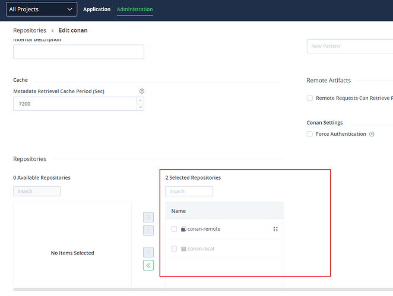Screen dimensions: 393x296
Task: Click the Selected Repositories search field
Action: [189, 192]
